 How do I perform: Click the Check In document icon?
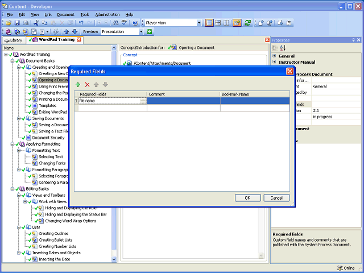(x=261, y=23)
